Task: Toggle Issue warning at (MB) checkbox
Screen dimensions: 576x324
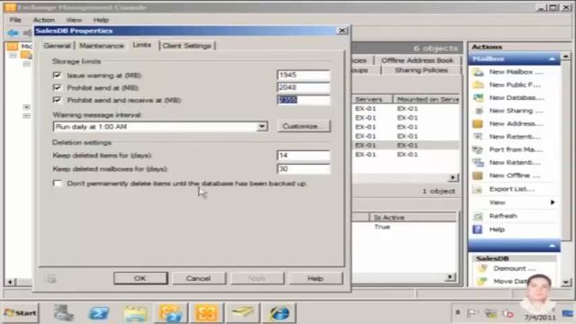Action: [57, 76]
